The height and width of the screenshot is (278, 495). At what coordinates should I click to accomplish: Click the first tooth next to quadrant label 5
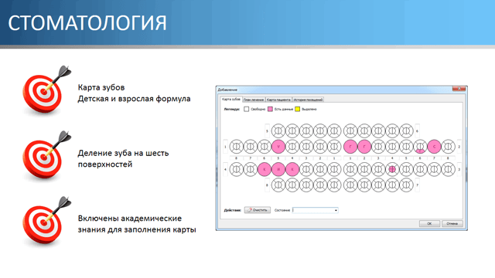click(x=278, y=131)
